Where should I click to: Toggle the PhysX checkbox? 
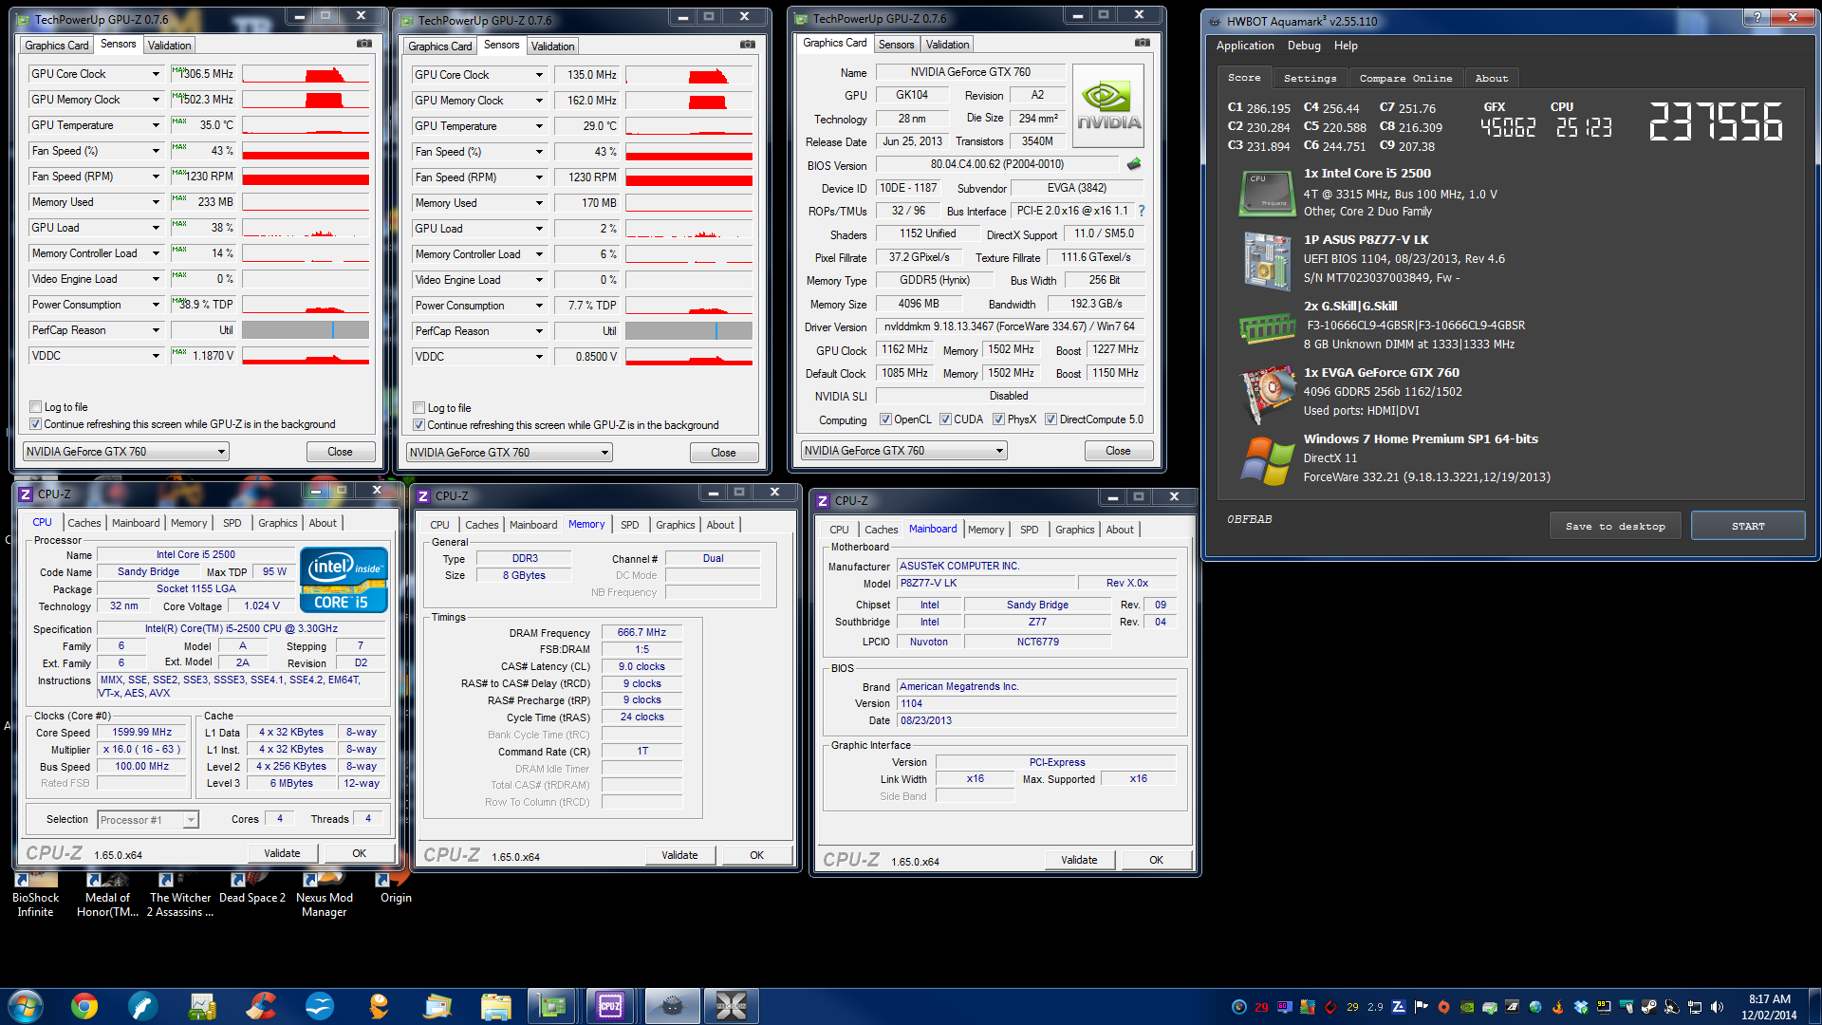(x=998, y=419)
